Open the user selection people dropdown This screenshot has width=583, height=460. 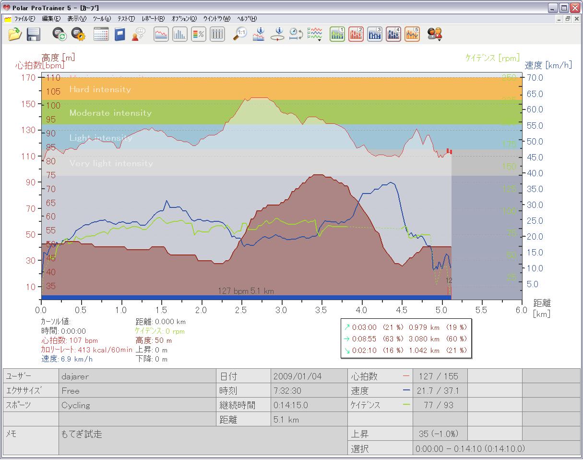point(435,34)
